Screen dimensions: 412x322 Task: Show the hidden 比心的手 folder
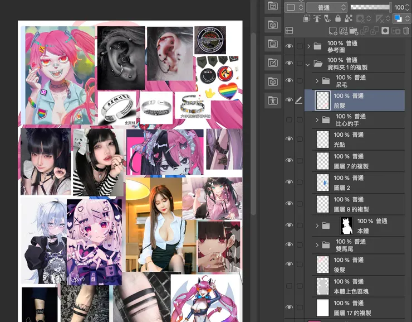click(x=289, y=120)
